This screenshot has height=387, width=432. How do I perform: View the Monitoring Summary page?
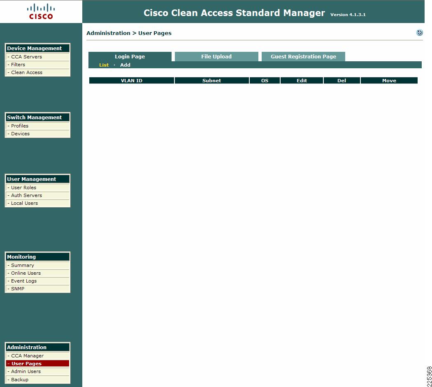[x=38, y=265]
